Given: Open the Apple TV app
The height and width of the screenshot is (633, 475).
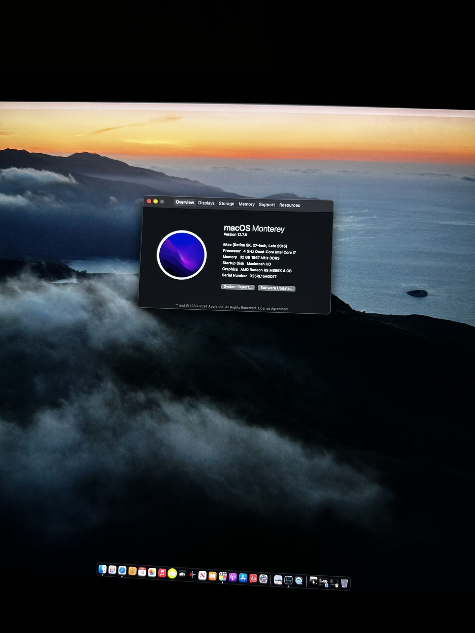Looking at the screenshot, I should 182,574.
